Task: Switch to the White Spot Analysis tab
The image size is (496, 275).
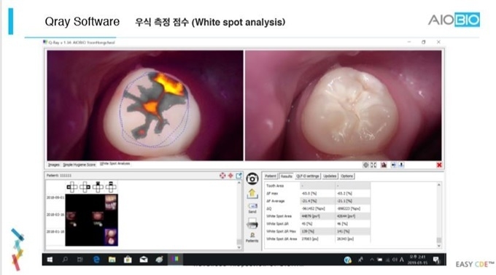Action: click(x=115, y=164)
